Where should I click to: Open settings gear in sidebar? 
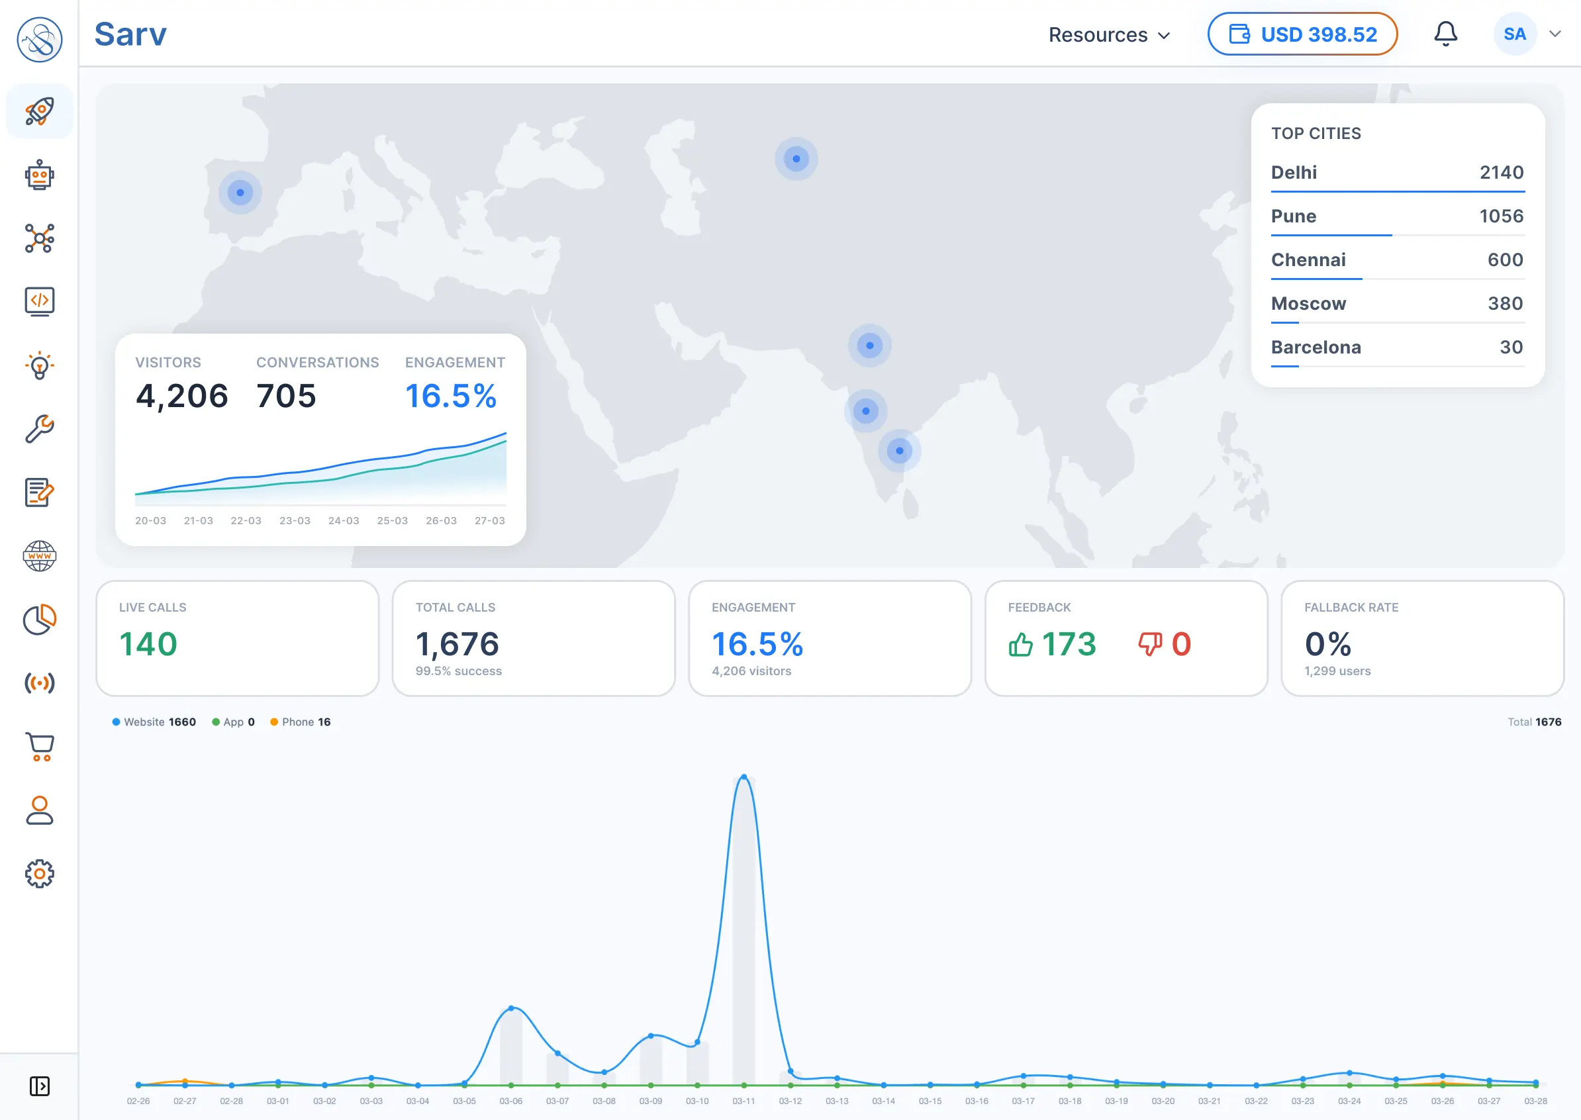point(39,874)
